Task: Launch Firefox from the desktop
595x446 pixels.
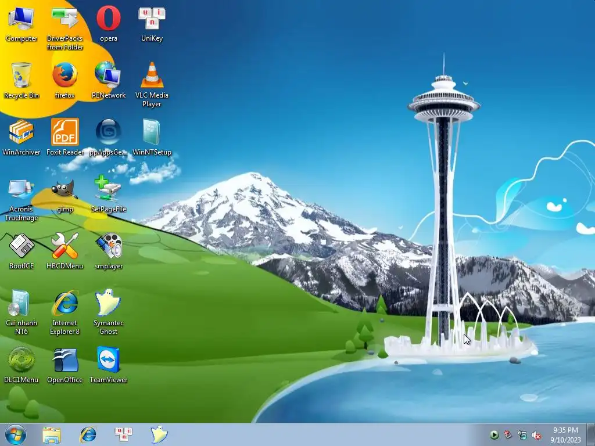Action: (x=65, y=80)
